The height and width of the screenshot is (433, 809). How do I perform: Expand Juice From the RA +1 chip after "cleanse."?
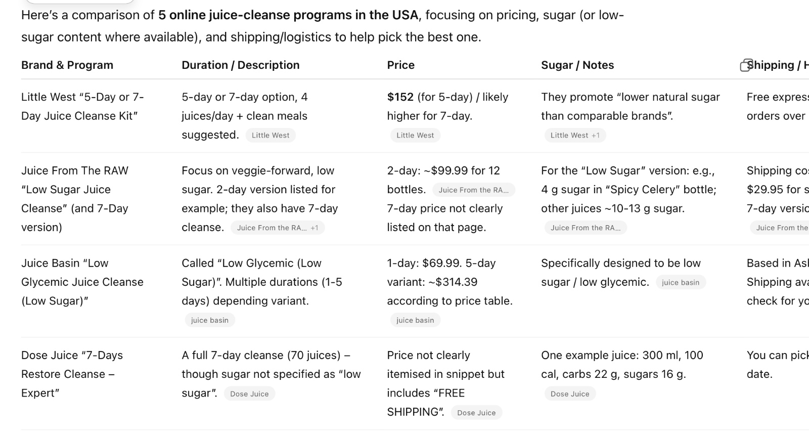tap(278, 228)
